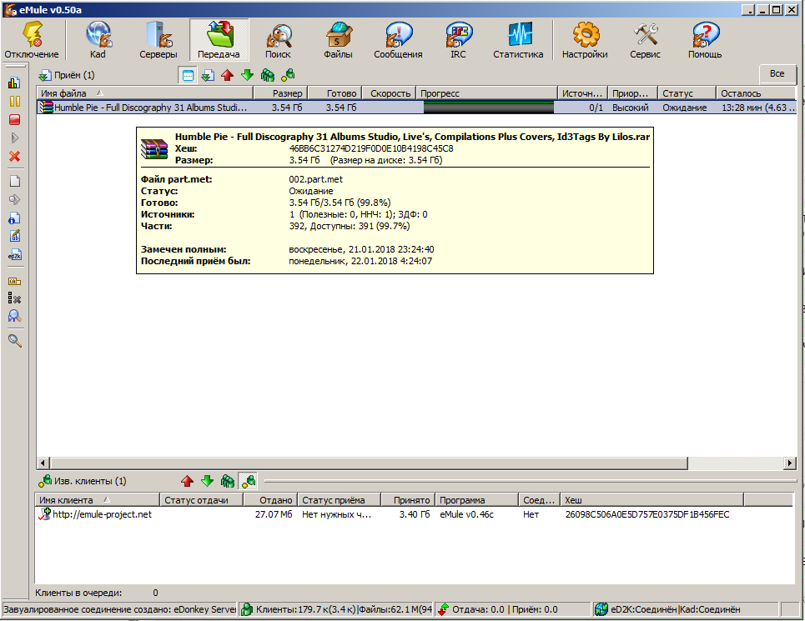This screenshot has width=805, height=621.
Task: Open file comments pencil icon
Action: [x=14, y=237]
